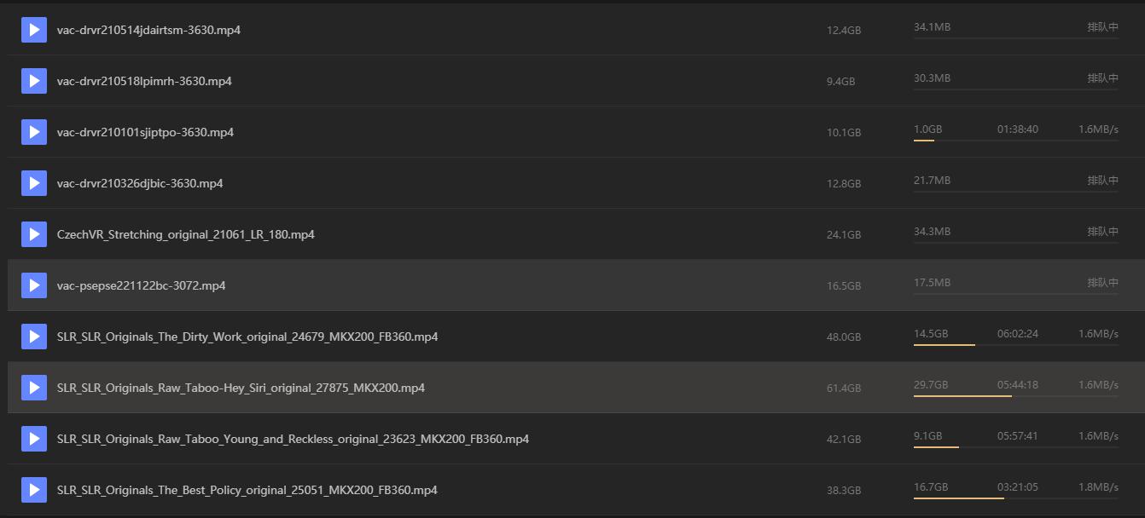Click the 61.4GB file size value
Viewport: 1145px width, 518px height.
pyautogui.click(x=844, y=388)
